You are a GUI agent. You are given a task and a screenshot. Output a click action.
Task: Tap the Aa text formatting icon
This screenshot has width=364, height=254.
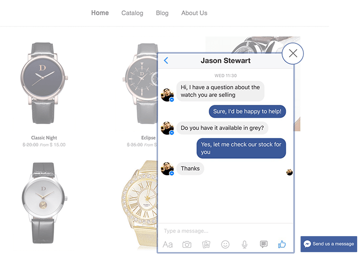(x=168, y=244)
